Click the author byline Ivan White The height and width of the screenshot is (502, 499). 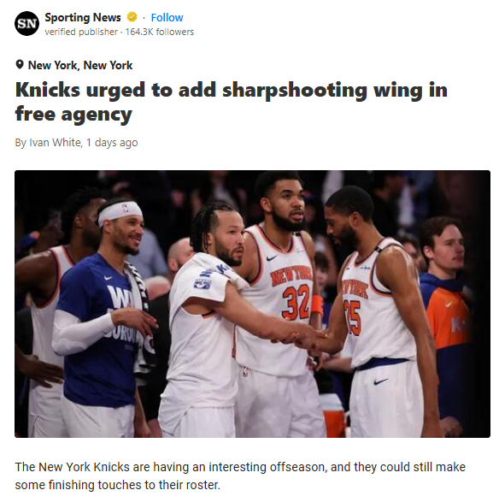click(56, 143)
